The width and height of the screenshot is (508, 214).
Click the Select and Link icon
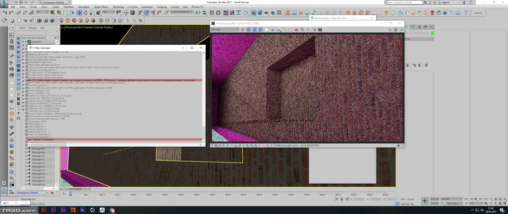tap(19, 13)
